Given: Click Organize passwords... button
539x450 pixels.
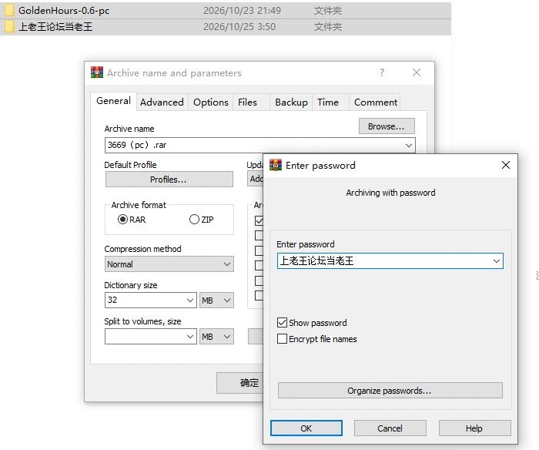Looking at the screenshot, I should [x=390, y=391].
